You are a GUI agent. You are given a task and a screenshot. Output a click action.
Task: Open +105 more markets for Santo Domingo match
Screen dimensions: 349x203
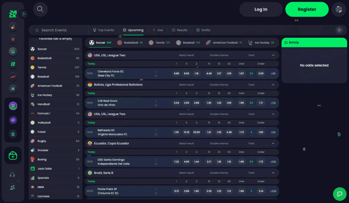(273, 162)
